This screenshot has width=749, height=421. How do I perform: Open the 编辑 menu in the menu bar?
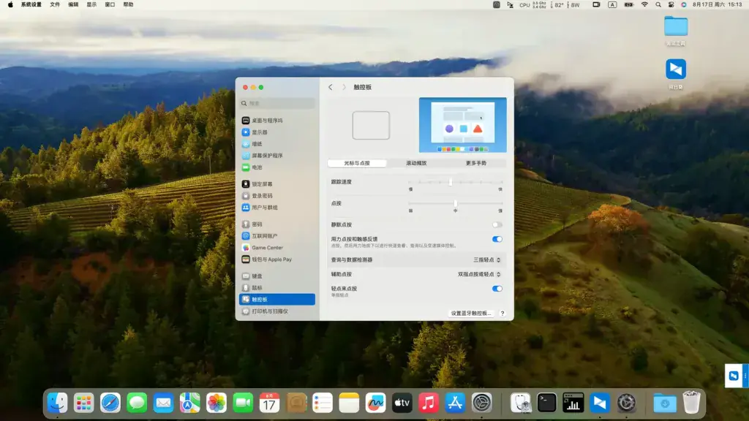tap(73, 5)
